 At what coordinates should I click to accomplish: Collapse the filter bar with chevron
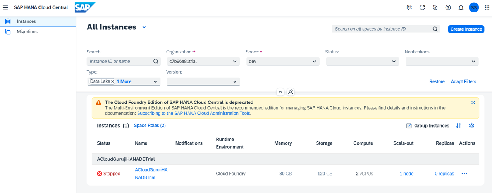click(280, 92)
